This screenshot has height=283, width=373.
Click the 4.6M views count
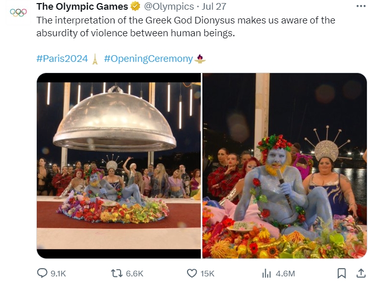coord(286,274)
